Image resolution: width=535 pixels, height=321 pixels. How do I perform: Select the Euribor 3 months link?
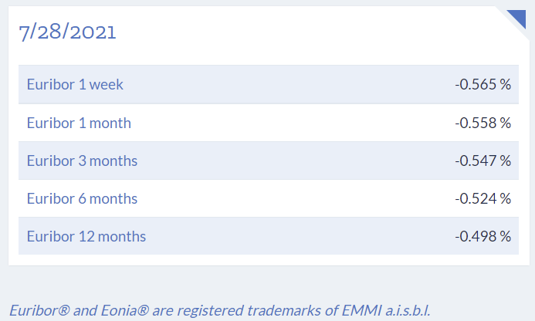82,160
